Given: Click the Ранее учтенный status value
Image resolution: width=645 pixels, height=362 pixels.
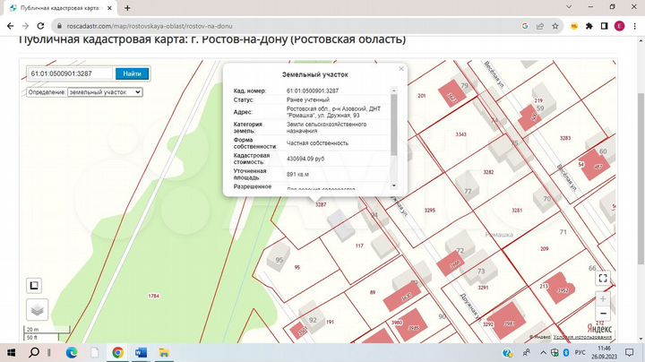Looking at the screenshot, I should coord(307,99).
